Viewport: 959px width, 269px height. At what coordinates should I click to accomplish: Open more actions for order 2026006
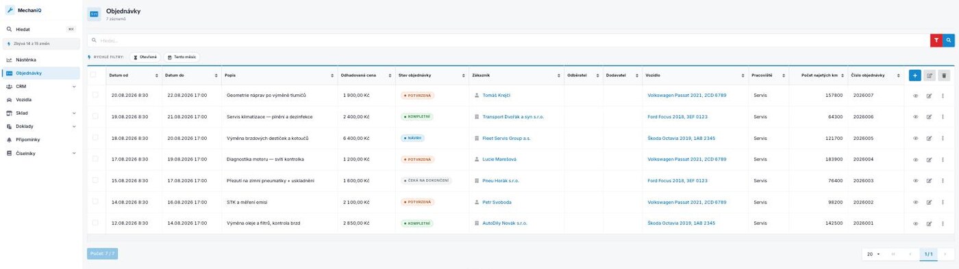943,117
